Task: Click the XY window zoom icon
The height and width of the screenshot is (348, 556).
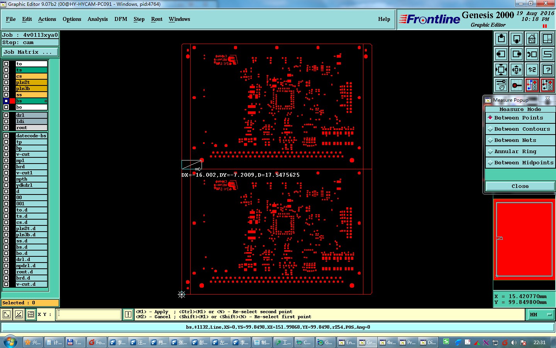Action: pyautogui.click(x=548, y=39)
